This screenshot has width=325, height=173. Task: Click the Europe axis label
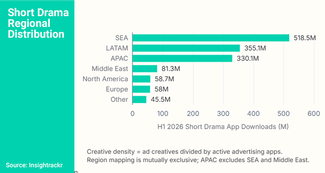click(117, 89)
